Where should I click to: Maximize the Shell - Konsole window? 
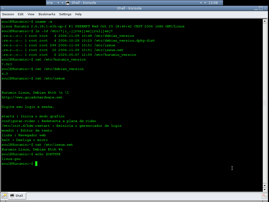click(261, 8)
